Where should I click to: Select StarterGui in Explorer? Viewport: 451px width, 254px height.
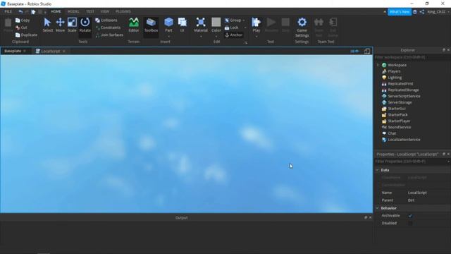397,109
